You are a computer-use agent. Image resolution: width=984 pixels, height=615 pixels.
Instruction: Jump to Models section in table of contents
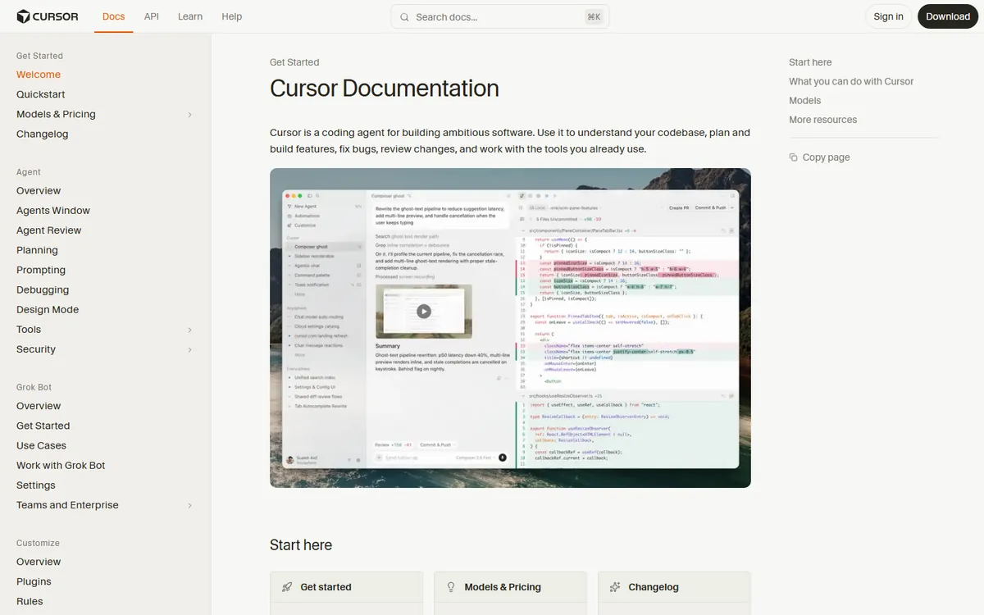tap(804, 100)
